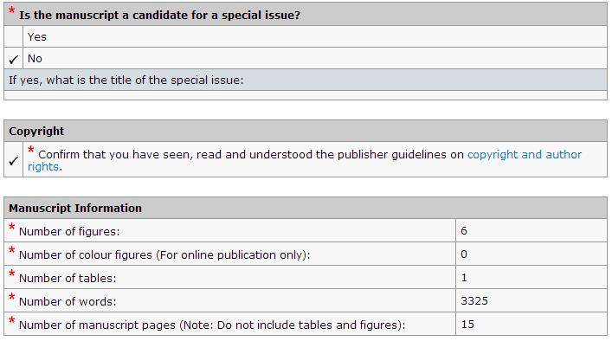Select the Number of tables value 1
The height and width of the screenshot is (354, 612).
465,278
